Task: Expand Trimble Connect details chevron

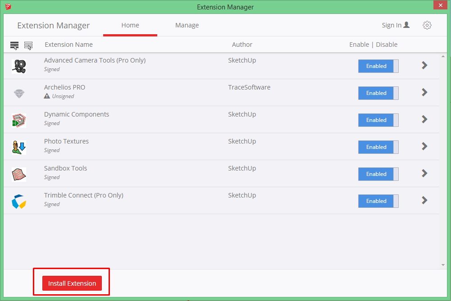Action: [424, 200]
